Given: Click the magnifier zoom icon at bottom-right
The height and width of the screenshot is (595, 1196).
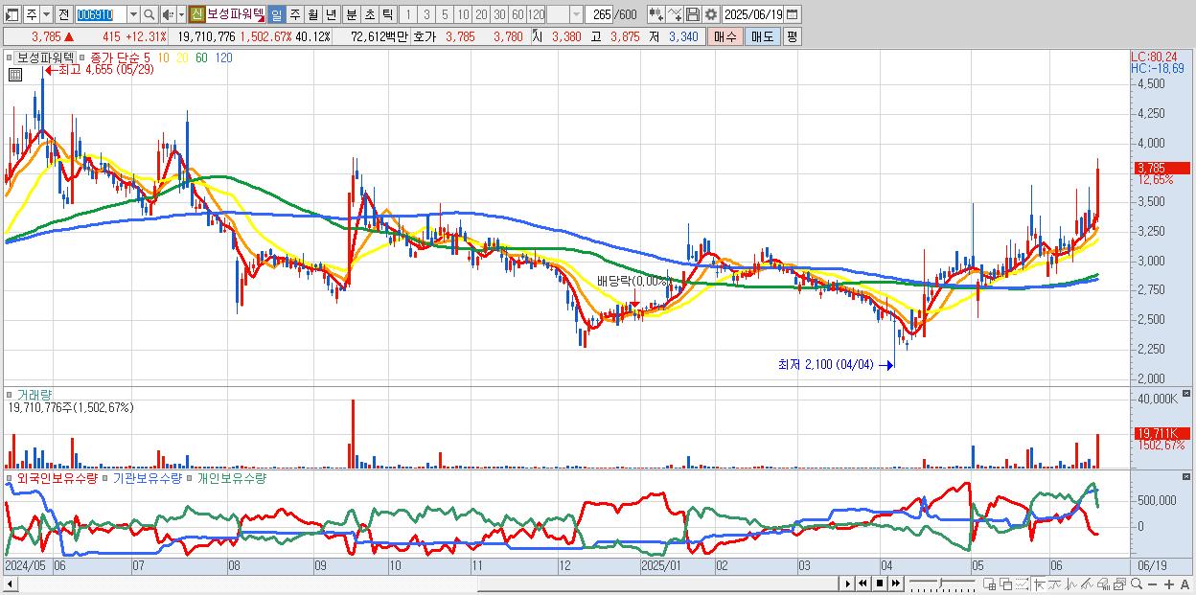Looking at the screenshot, I should pyautogui.click(x=1136, y=584).
